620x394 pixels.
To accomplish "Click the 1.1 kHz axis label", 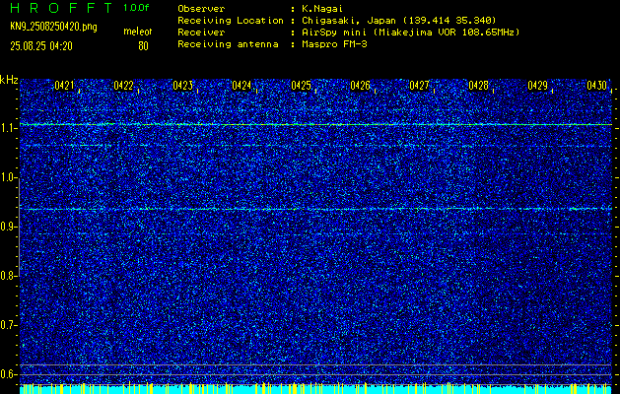I will 8,129.
